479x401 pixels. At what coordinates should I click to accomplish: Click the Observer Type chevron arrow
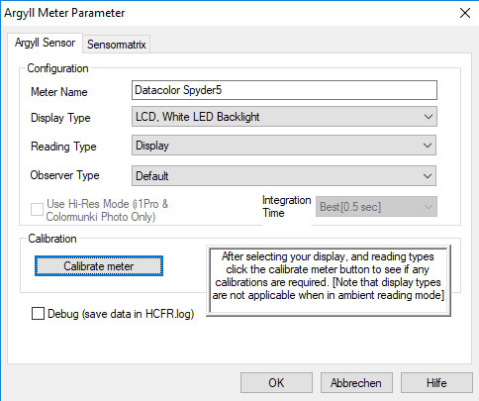point(428,175)
